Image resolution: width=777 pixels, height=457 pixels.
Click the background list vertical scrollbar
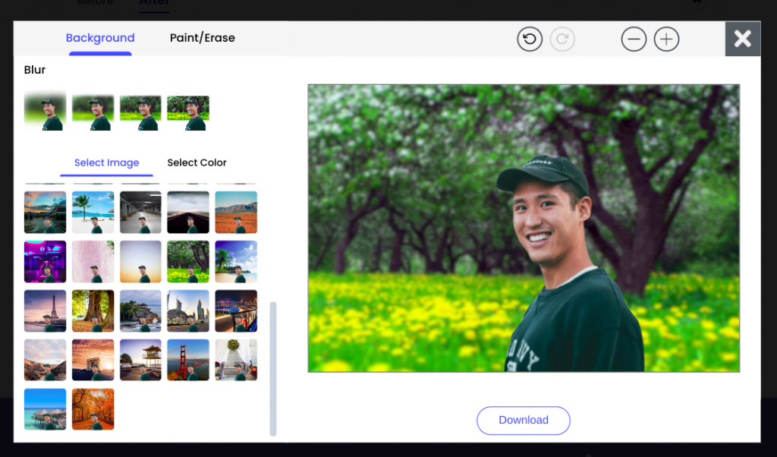pyautogui.click(x=273, y=368)
